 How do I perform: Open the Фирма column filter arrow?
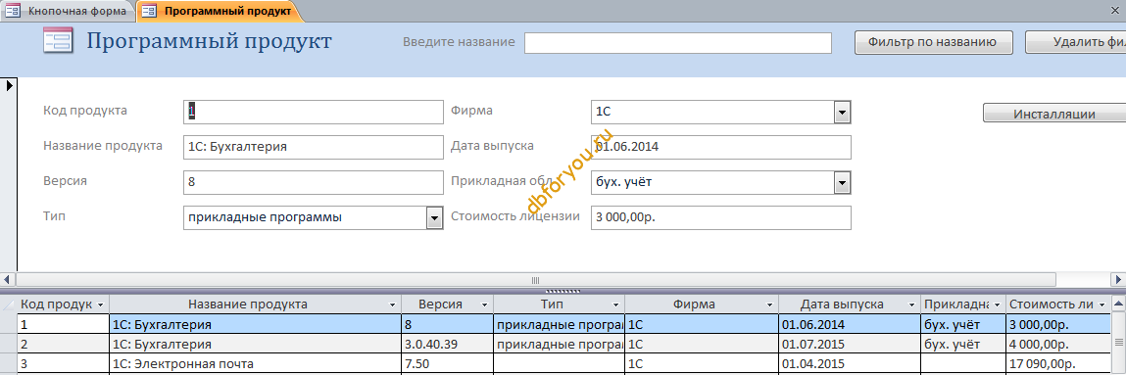click(769, 305)
